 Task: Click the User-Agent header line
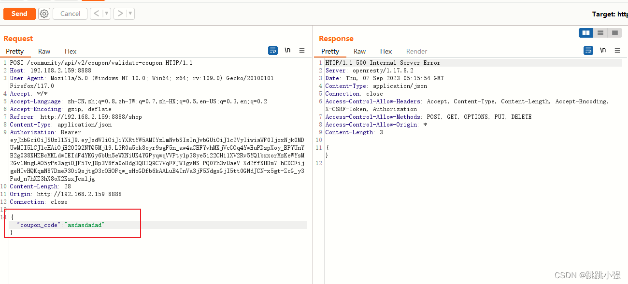[142, 82]
